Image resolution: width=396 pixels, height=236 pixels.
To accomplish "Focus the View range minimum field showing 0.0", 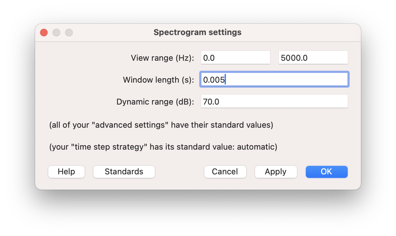I will [236, 58].
